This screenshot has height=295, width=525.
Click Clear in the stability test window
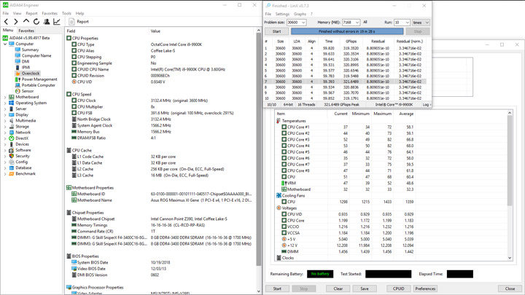click(x=338, y=288)
